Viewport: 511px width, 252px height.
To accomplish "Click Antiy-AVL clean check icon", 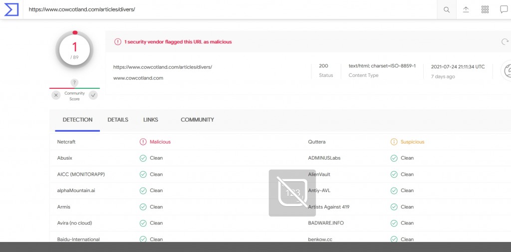I will (394, 191).
